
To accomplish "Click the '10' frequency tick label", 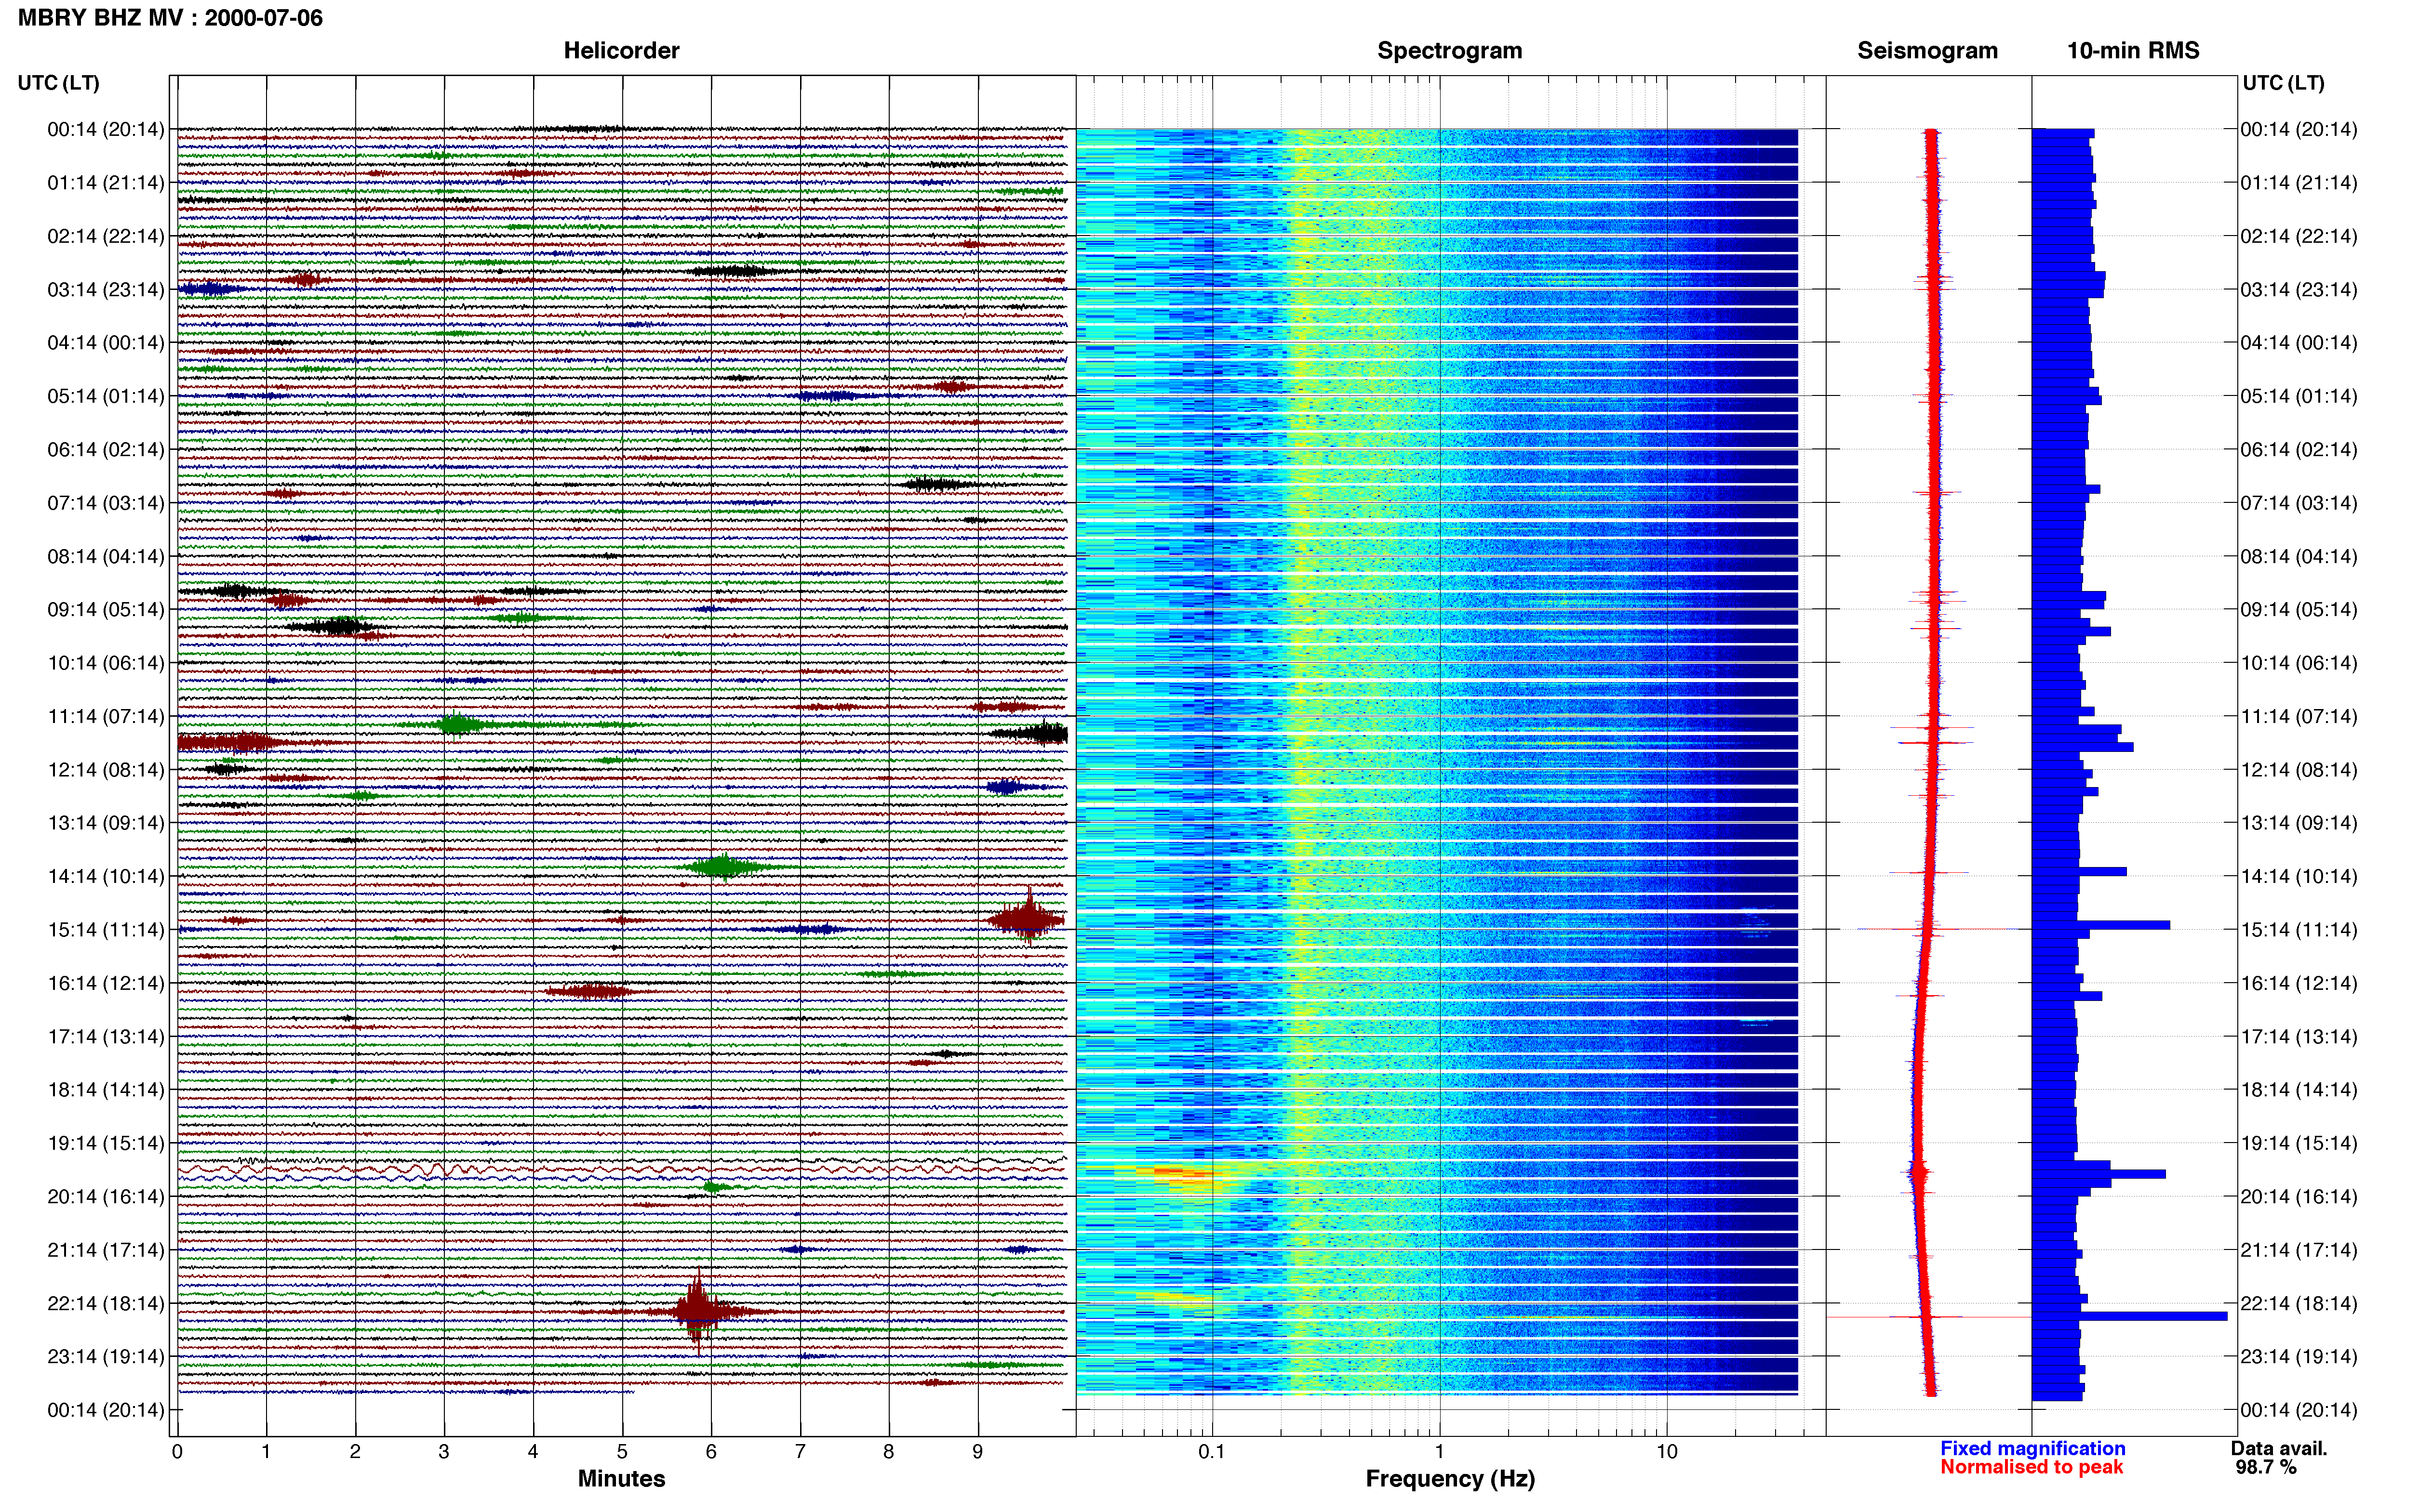I will (1667, 1452).
